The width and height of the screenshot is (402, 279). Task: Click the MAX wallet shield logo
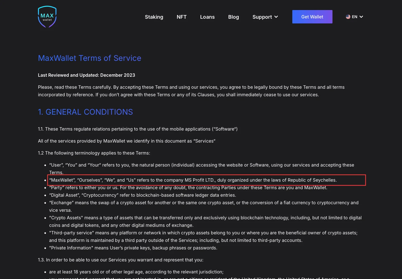click(47, 17)
